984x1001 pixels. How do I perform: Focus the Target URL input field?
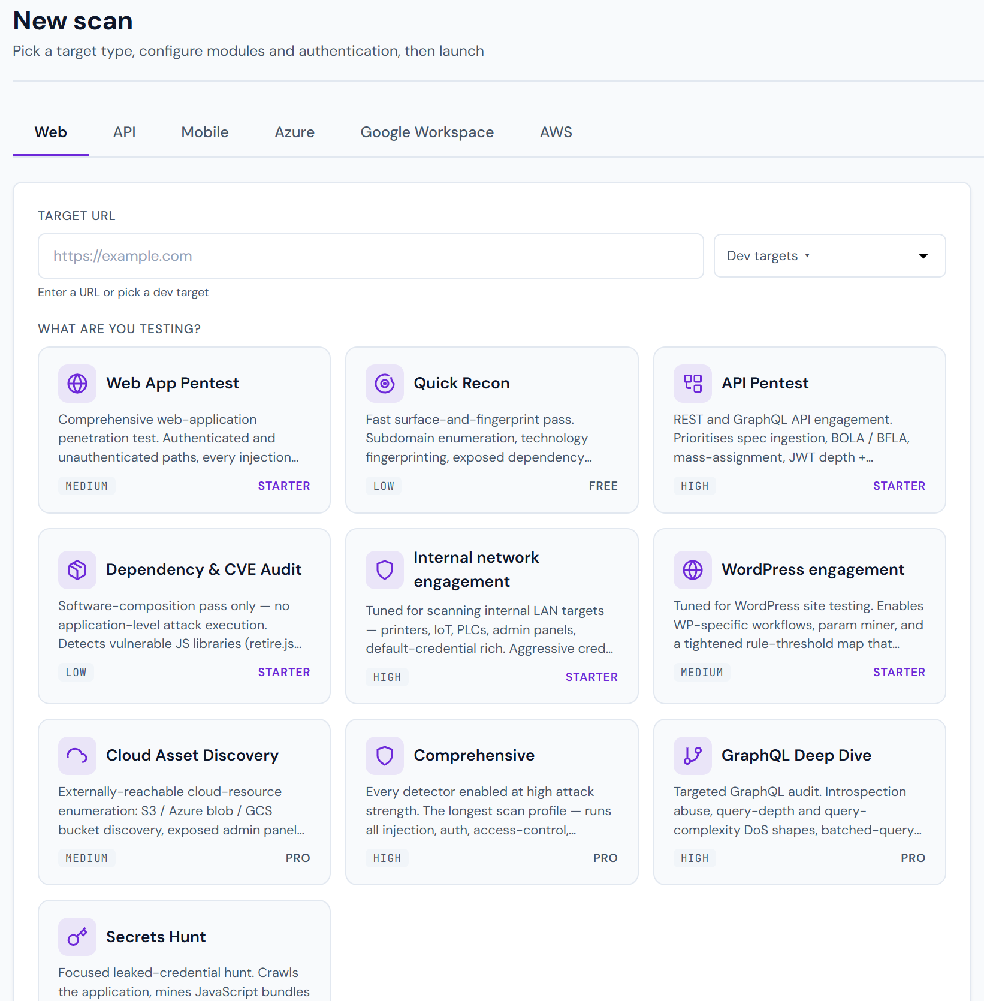[371, 256]
